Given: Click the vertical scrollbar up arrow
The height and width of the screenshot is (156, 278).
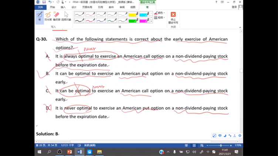Looking at the screenshot, I should click(x=241, y=31).
